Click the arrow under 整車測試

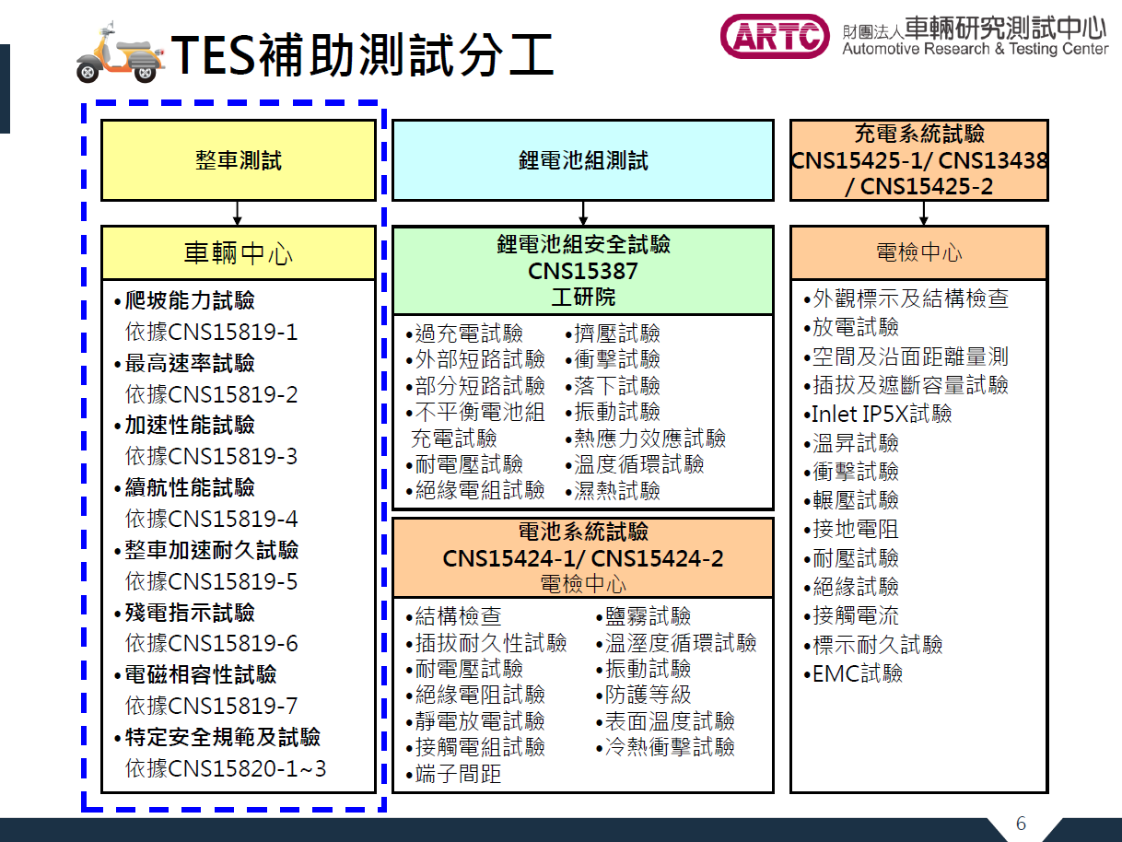(x=237, y=211)
